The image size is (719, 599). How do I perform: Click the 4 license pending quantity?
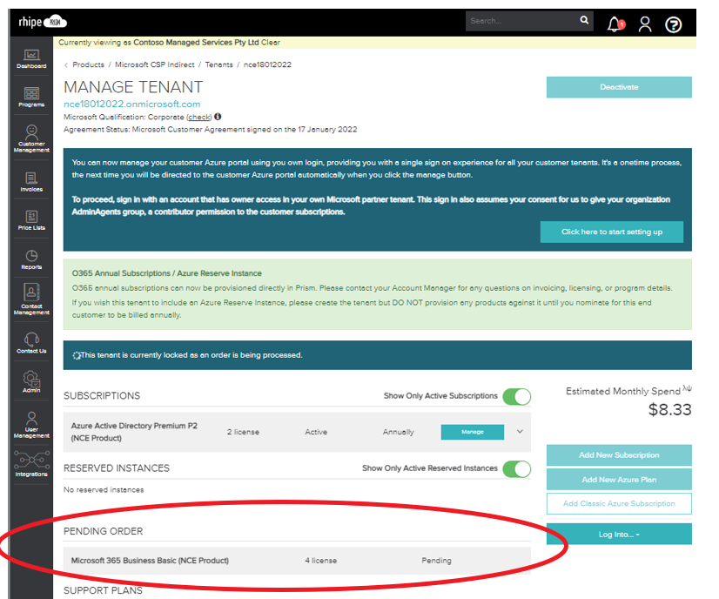[x=321, y=561]
